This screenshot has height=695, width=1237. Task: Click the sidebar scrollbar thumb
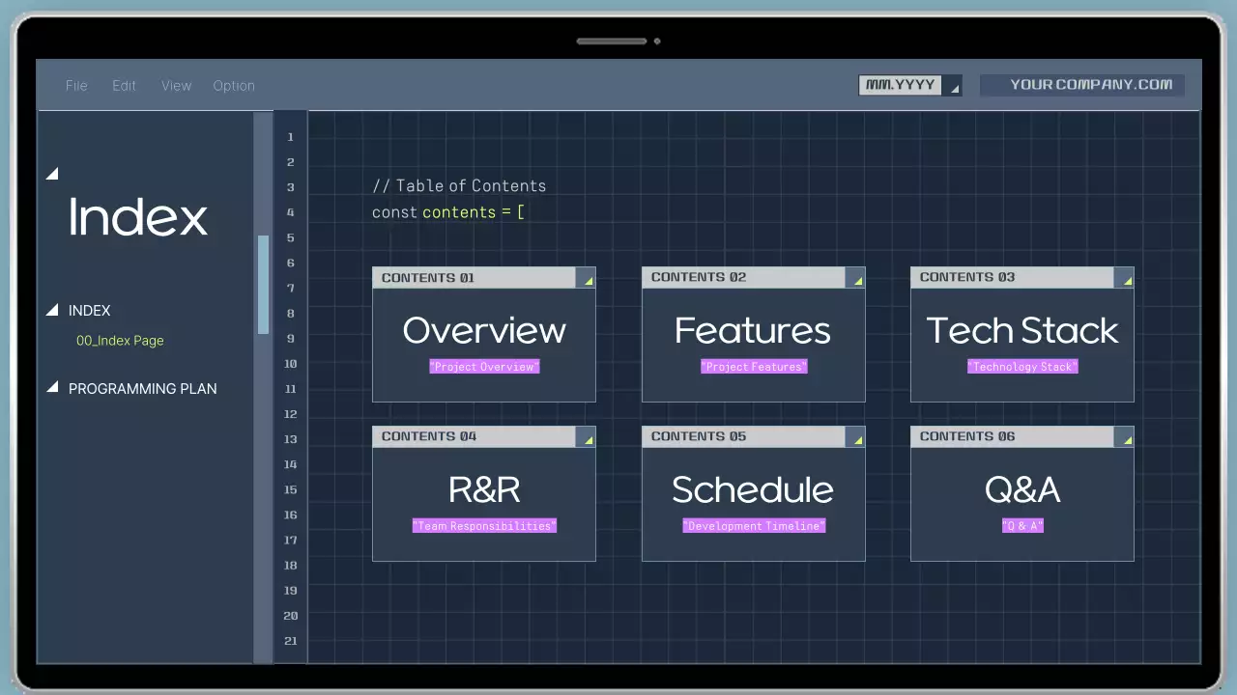click(x=262, y=280)
